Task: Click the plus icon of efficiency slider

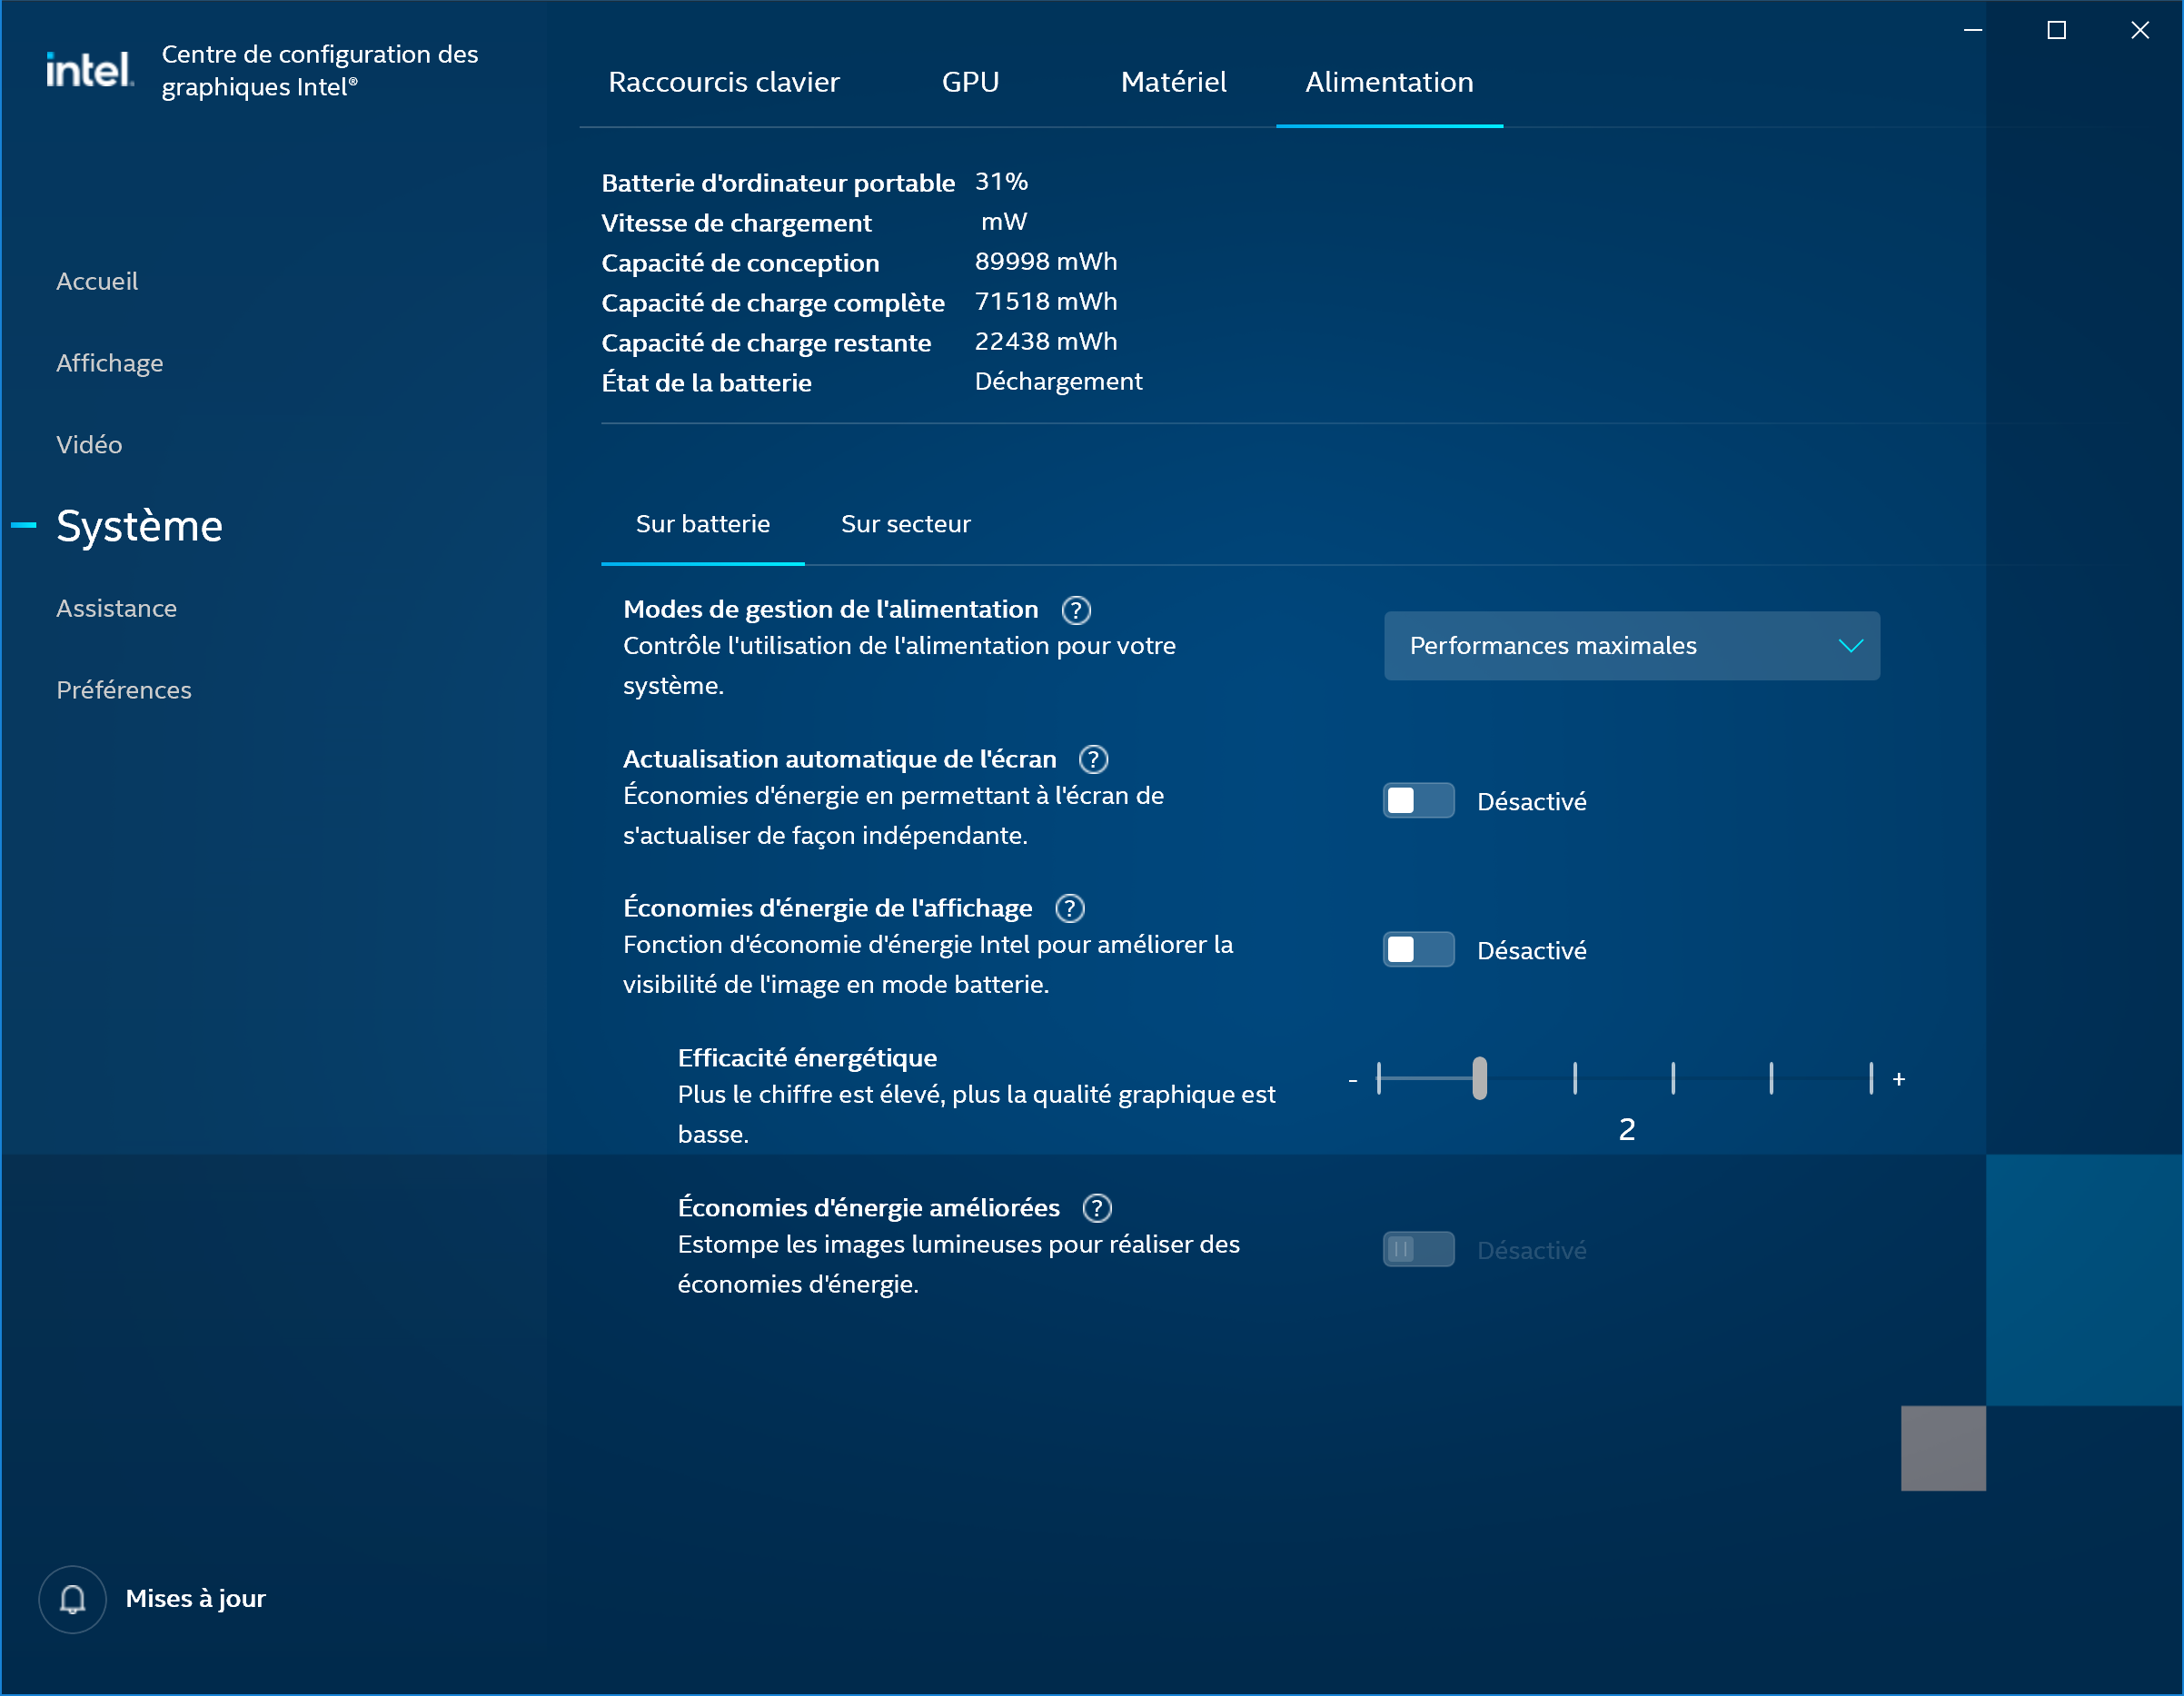Action: (x=1899, y=1080)
